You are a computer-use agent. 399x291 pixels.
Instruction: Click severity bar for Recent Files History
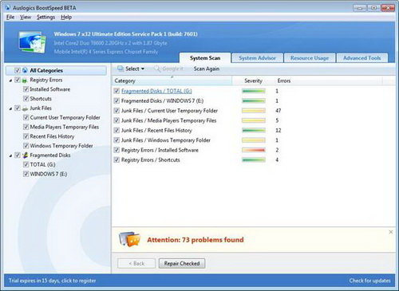tap(254, 130)
